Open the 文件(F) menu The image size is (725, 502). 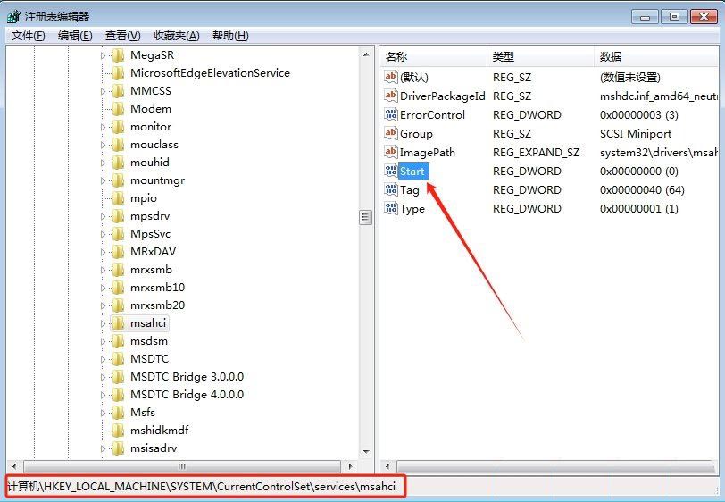point(28,36)
